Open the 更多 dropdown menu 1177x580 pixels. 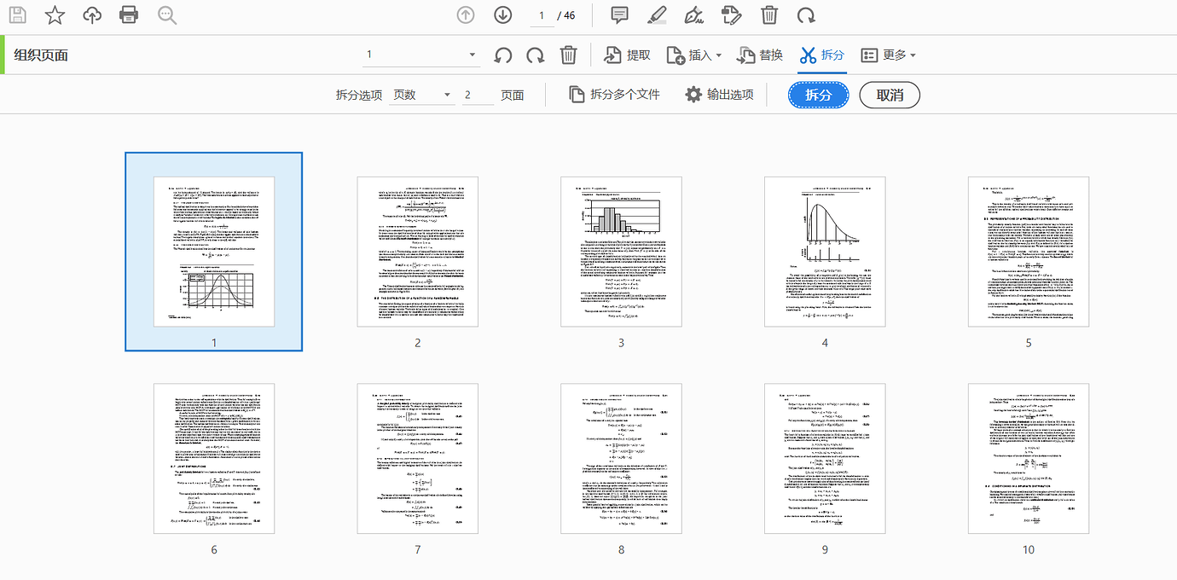(x=889, y=55)
